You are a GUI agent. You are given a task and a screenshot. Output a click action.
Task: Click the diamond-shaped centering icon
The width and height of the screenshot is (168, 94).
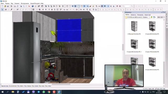coord(111,6)
